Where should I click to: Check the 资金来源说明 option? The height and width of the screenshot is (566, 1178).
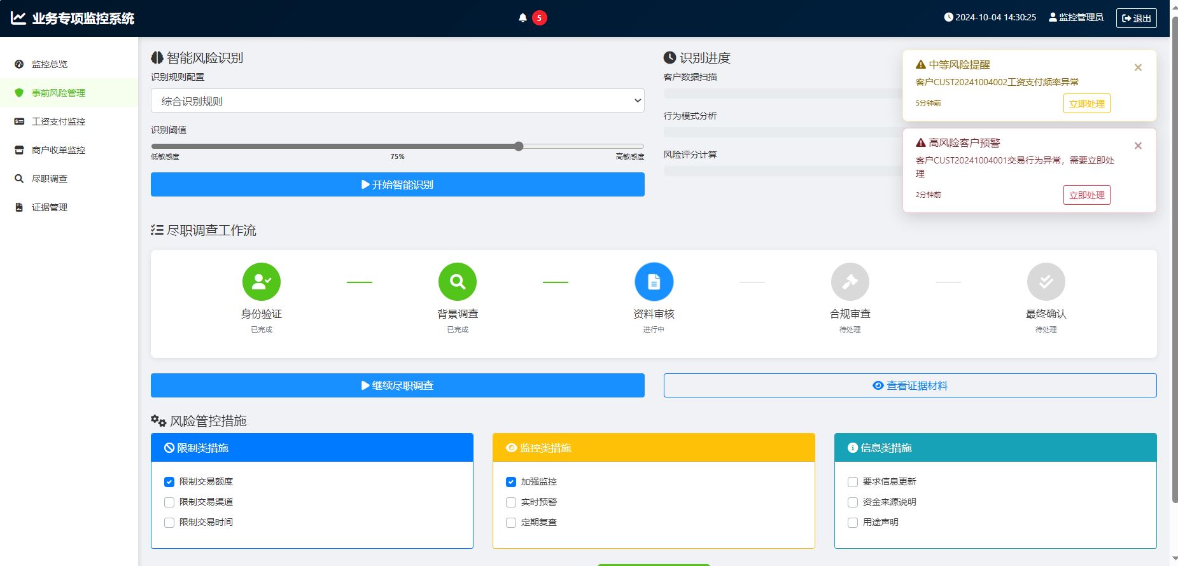pos(853,502)
